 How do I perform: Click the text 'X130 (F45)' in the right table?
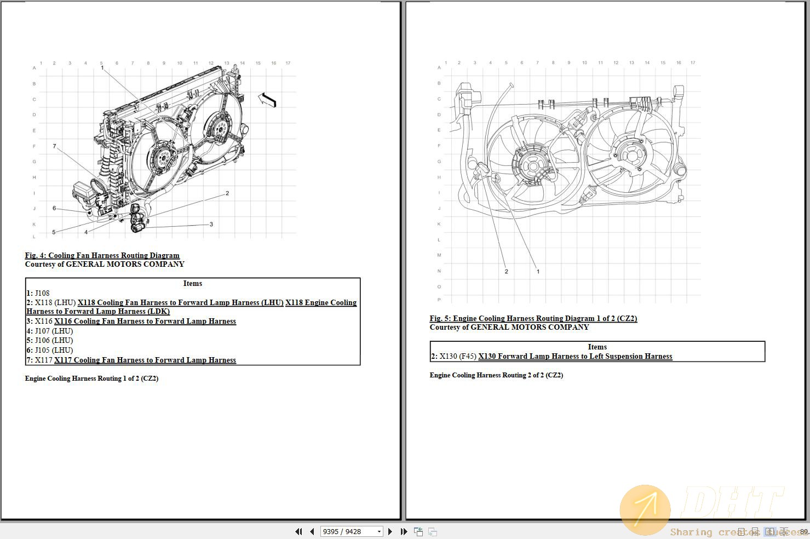click(x=458, y=357)
